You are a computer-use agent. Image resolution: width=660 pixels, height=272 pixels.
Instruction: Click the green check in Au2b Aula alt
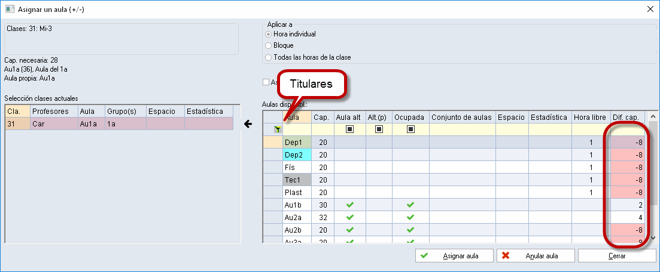(349, 230)
